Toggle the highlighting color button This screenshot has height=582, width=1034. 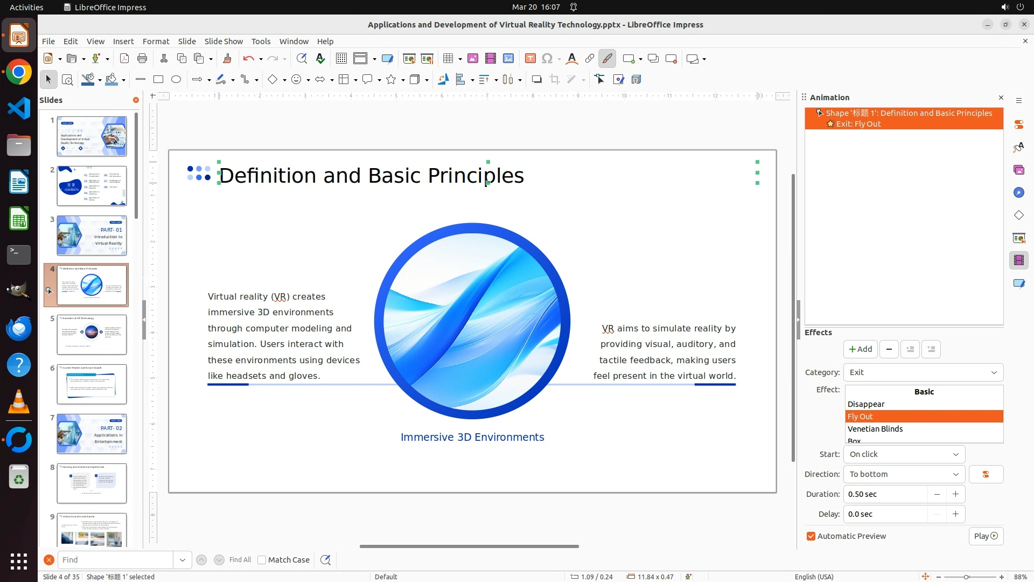607,59
